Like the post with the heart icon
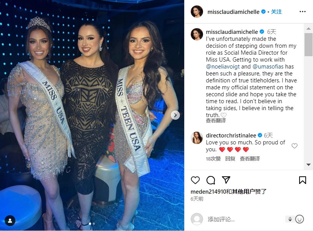 [x=195, y=180]
